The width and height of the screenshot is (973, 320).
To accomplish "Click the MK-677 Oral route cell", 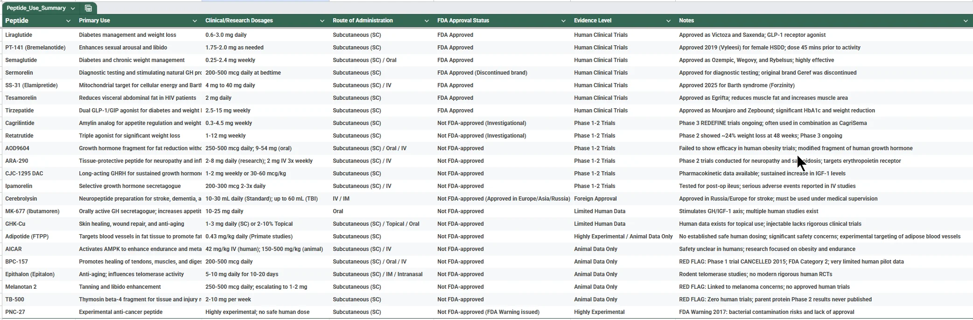I will [338, 211].
